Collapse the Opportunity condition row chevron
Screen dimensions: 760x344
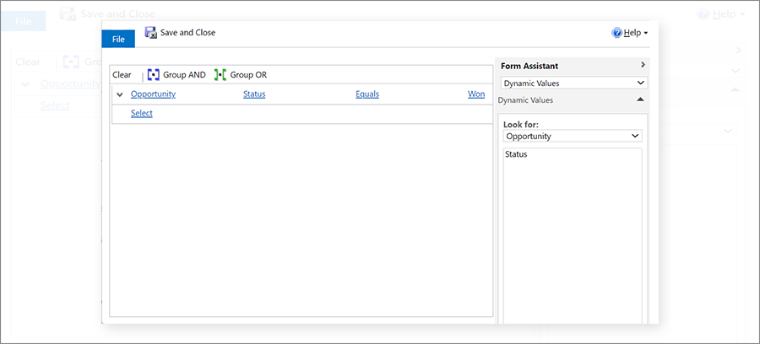(x=120, y=94)
